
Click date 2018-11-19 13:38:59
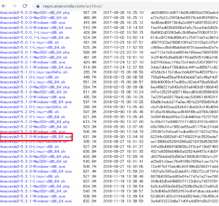(x=123, y=202)
